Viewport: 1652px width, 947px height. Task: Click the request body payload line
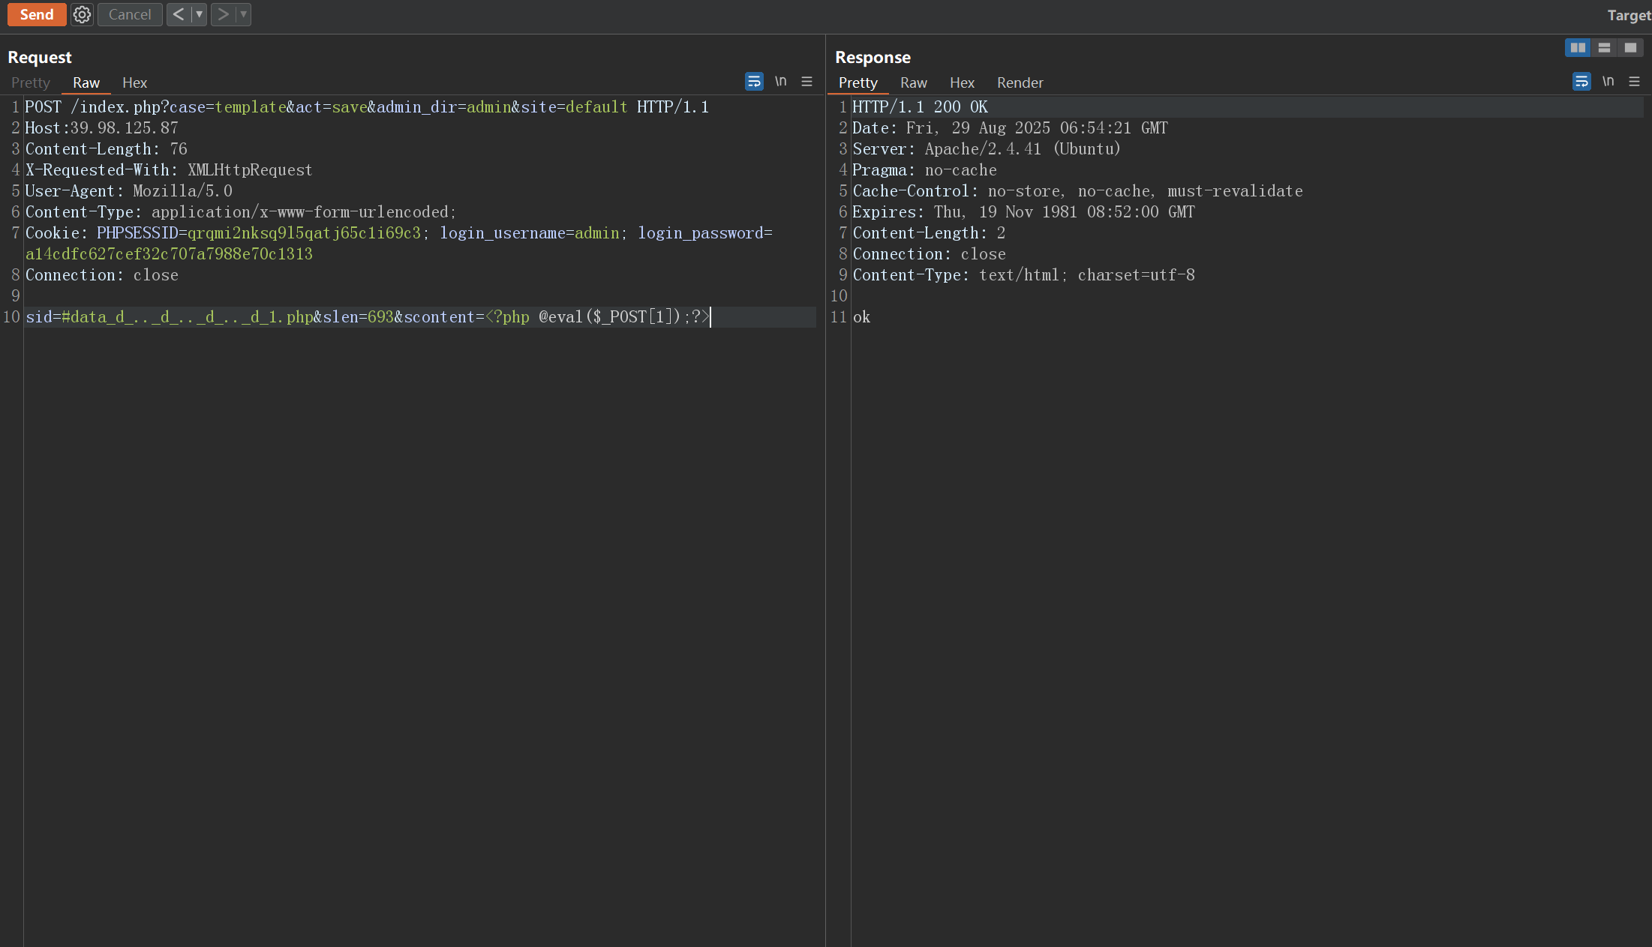point(368,317)
